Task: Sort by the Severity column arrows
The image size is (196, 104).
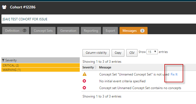Action: pyautogui.click(x=96, y=67)
